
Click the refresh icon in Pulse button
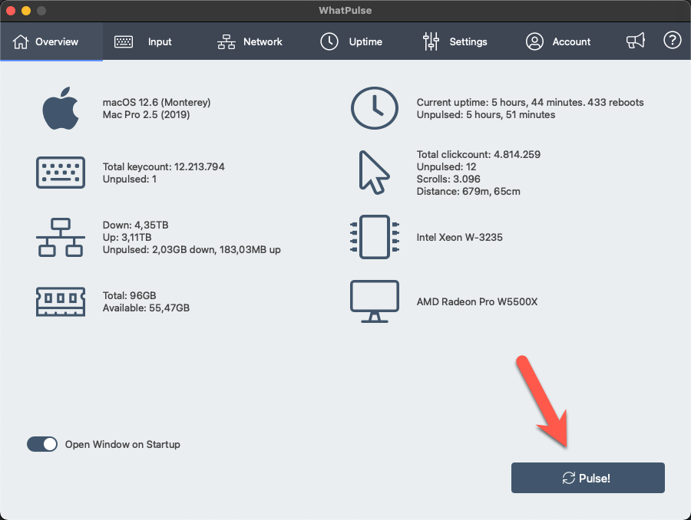click(x=569, y=478)
